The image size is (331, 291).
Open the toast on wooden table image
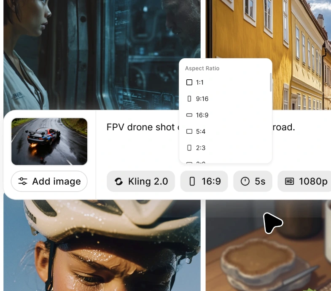(x=268, y=245)
